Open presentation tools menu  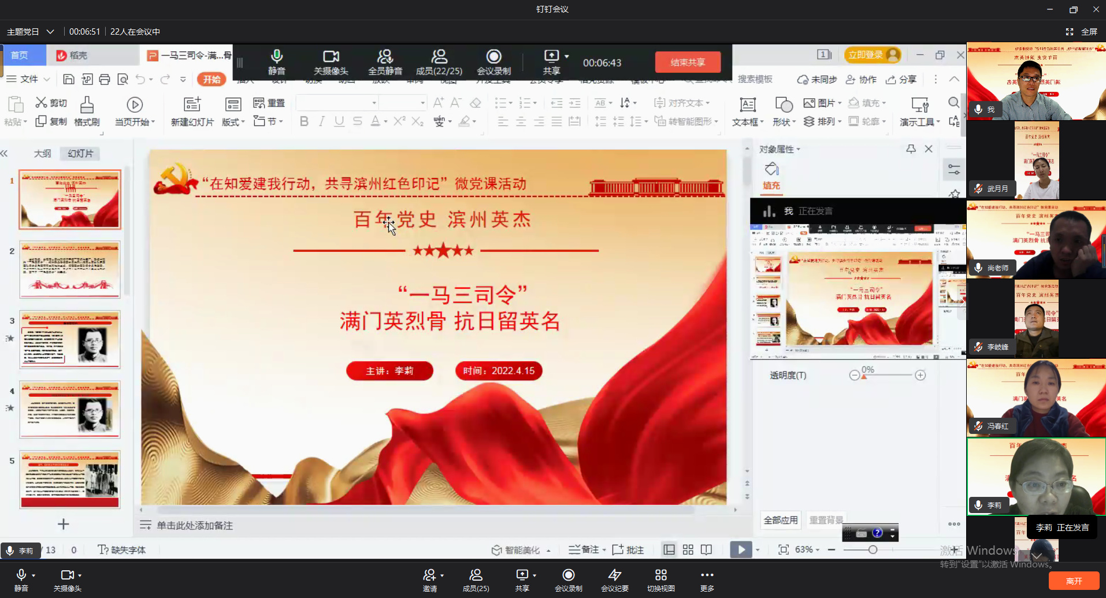(x=920, y=112)
